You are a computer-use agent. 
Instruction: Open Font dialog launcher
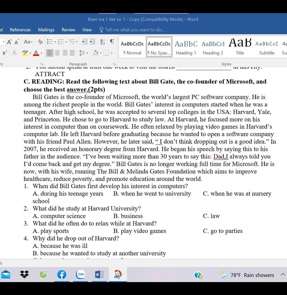point(42,64)
